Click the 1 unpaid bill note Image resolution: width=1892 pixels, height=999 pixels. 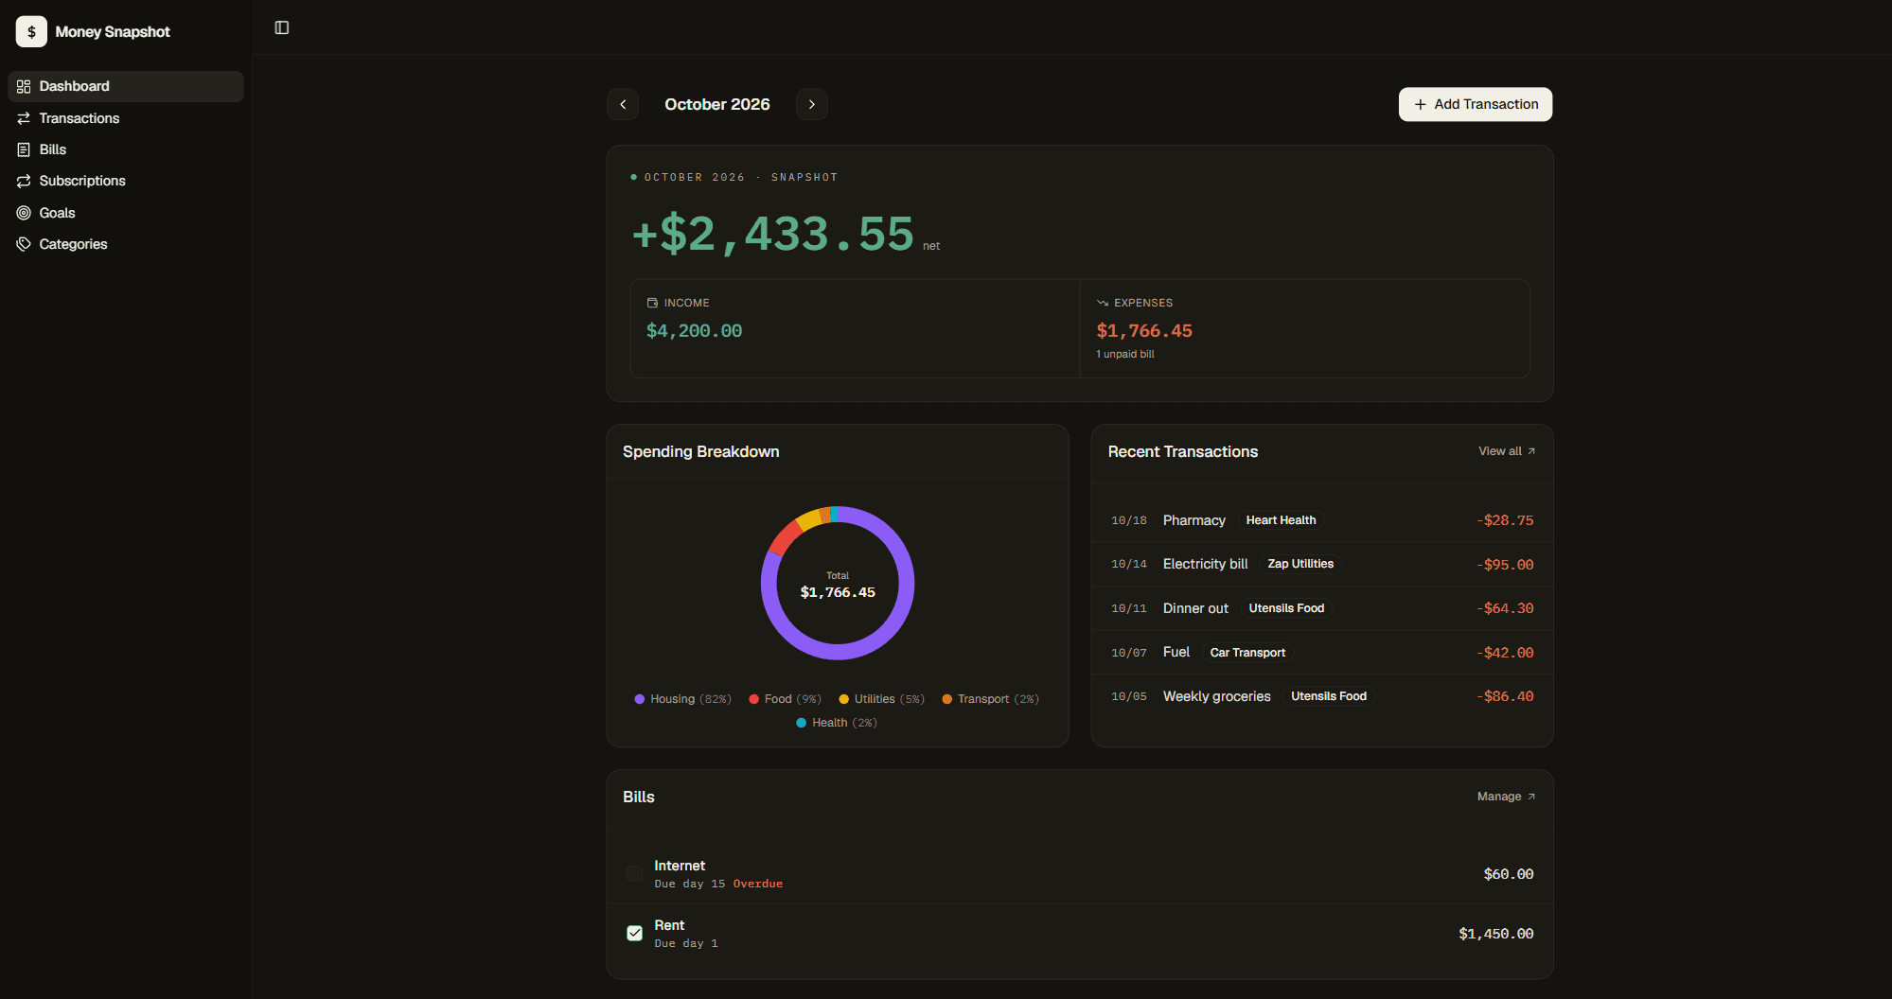pos(1125,354)
